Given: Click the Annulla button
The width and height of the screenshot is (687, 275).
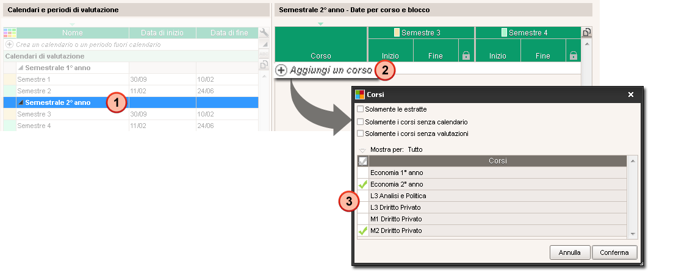Looking at the screenshot, I should click(x=570, y=252).
